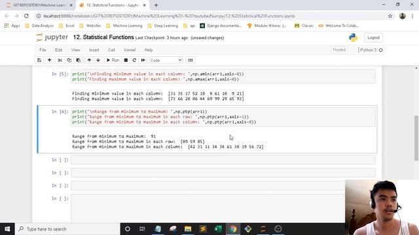Click into code cell In [6]
Image resolution: width=419 pixels, height=235 pixels.
(x=223, y=117)
